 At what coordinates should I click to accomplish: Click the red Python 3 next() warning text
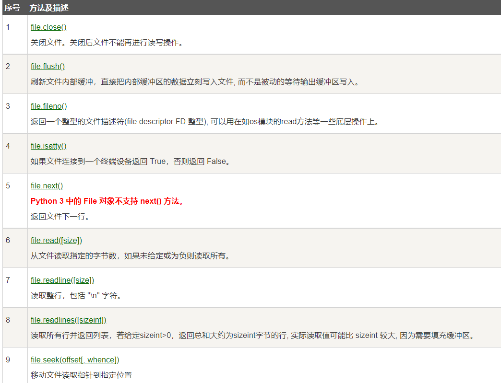coord(108,201)
